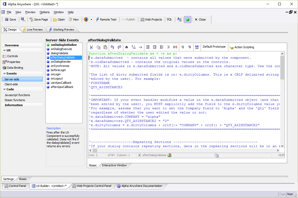Switch to the Web Projects Control Panel tab
298x198 pixels.
[x=92, y=186]
